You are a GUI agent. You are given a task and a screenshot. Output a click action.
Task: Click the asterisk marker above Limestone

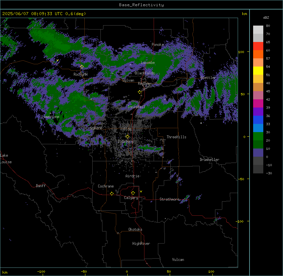pyautogui.click(x=51, y=113)
